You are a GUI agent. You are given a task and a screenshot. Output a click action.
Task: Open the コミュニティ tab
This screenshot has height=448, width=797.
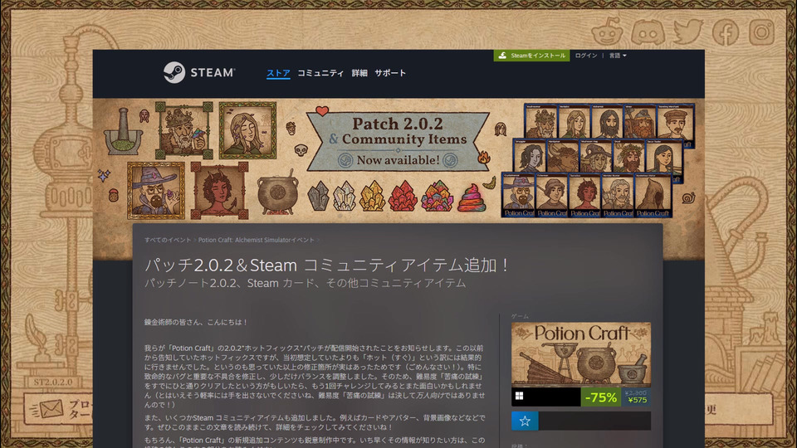320,73
